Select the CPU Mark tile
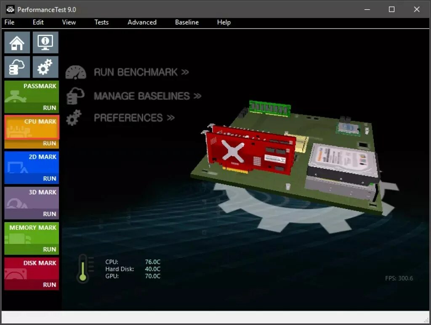431x325 pixels. coord(32,127)
